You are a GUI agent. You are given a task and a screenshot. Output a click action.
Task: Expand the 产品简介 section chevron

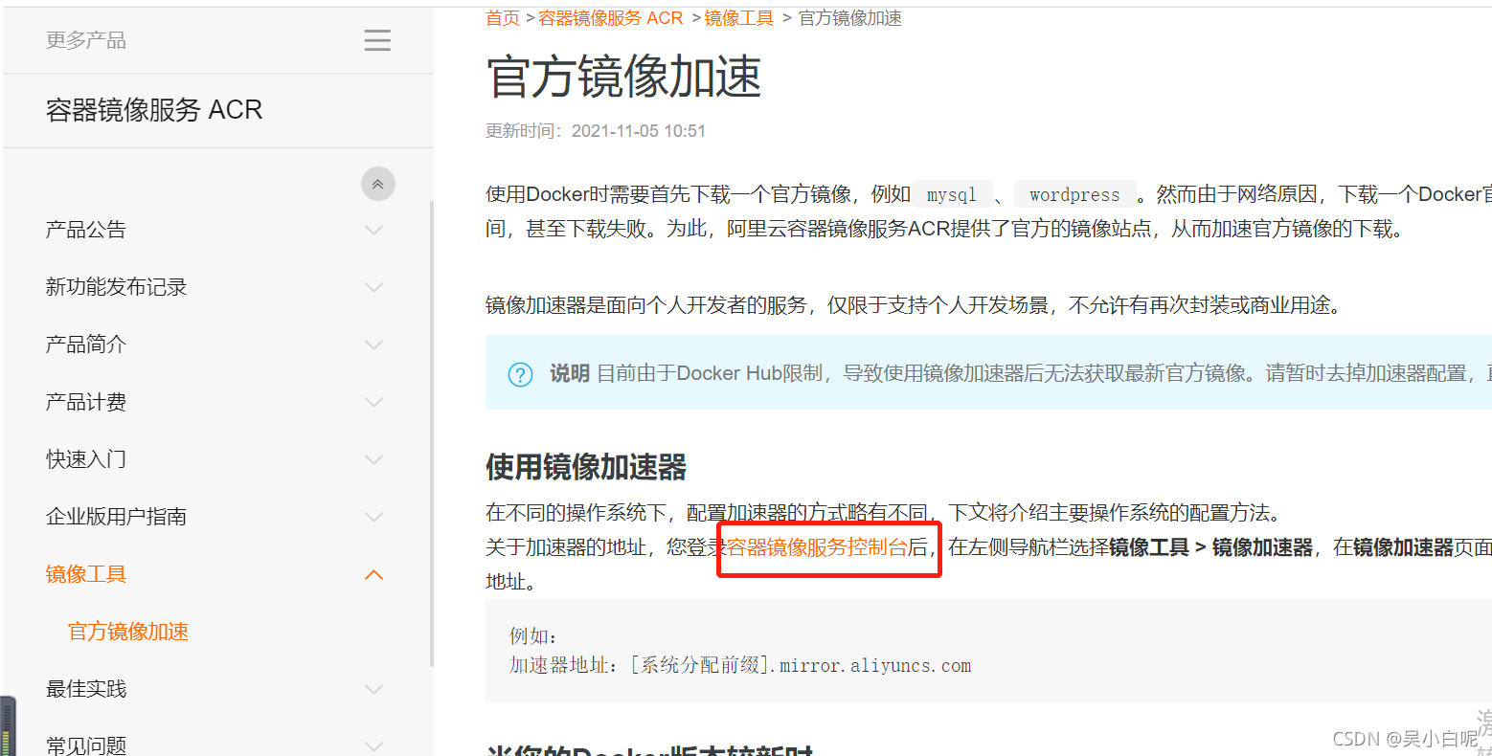374,345
